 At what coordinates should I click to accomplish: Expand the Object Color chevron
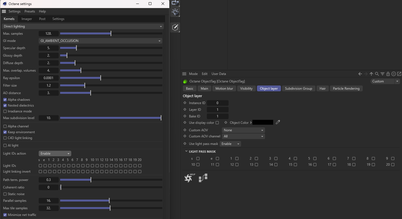251,122
